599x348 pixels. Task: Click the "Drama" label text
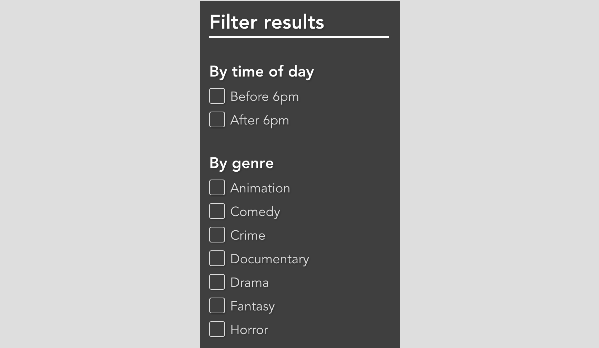coord(249,283)
